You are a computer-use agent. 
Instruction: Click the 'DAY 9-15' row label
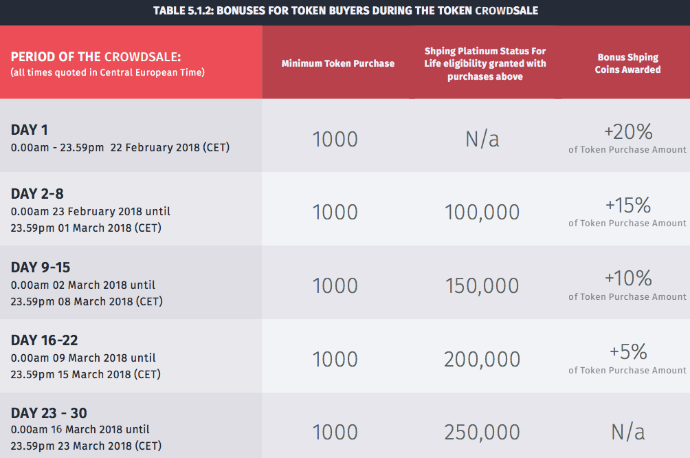point(41,268)
